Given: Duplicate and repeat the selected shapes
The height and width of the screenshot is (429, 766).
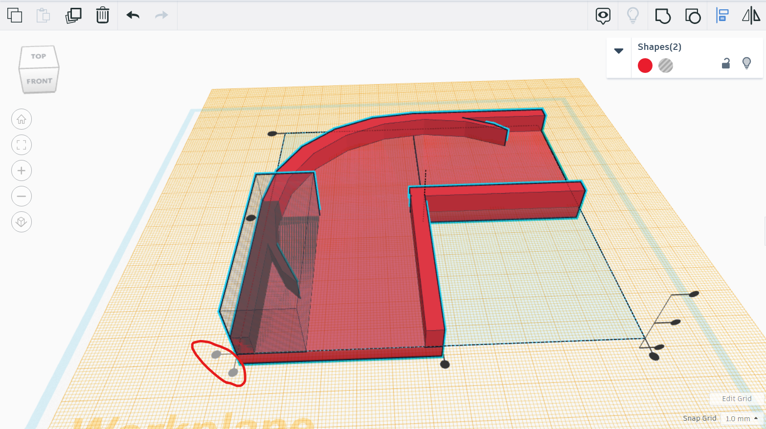Looking at the screenshot, I should (x=73, y=15).
